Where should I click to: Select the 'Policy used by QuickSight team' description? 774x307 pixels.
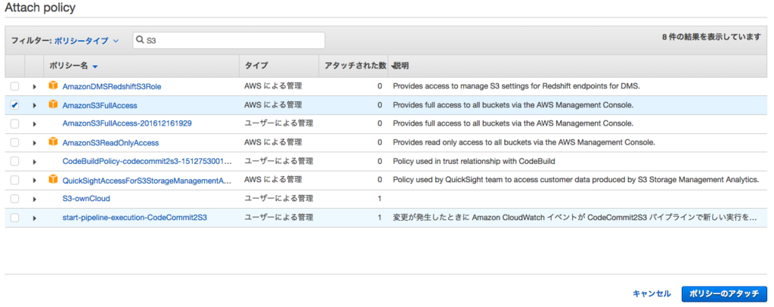coord(576,180)
